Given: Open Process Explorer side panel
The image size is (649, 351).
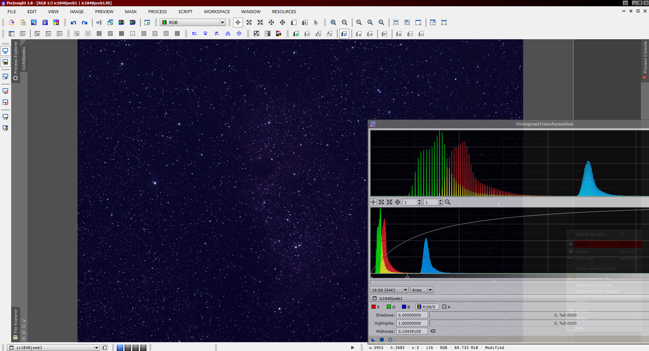Looking at the screenshot, I should (15, 61).
